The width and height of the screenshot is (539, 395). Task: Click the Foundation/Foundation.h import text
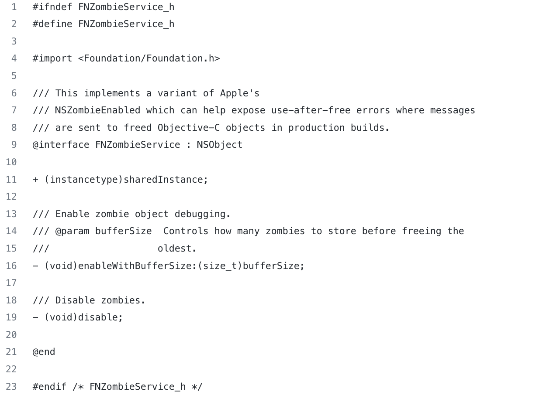(x=149, y=58)
